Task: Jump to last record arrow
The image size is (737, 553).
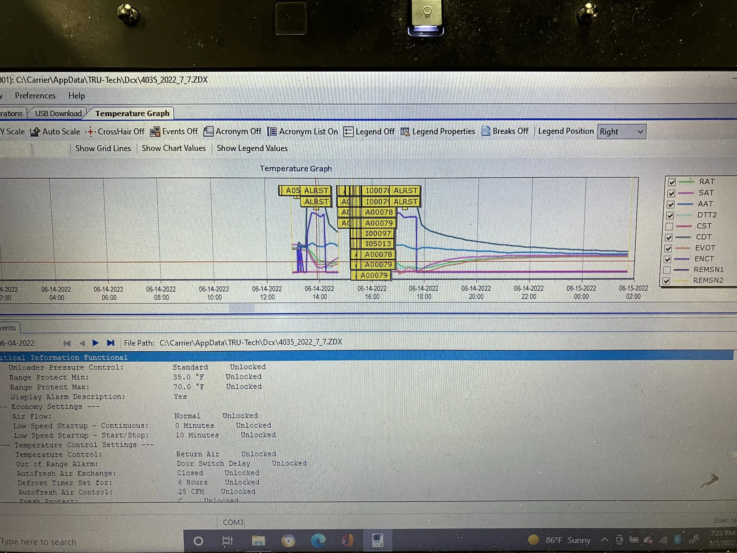Action: (111, 343)
